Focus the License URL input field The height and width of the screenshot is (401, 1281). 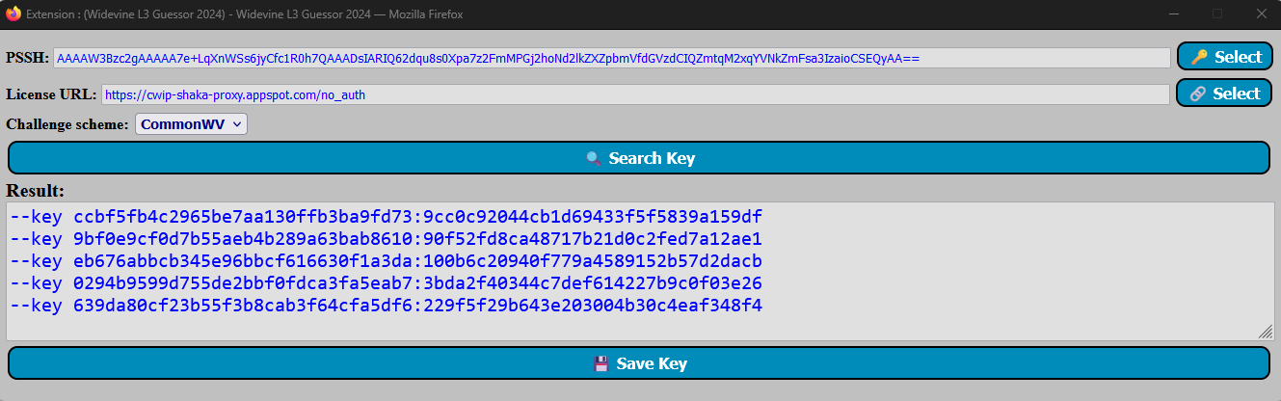pos(634,94)
